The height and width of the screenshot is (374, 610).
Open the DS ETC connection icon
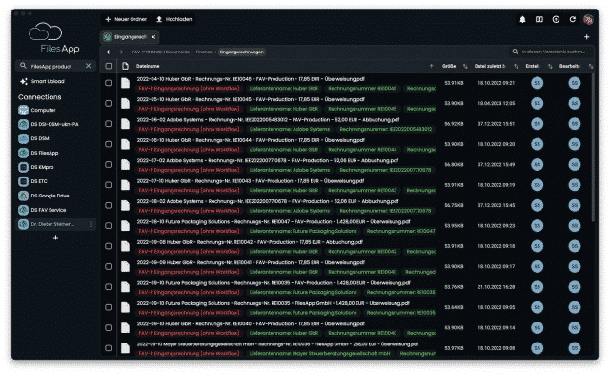[x=23, y=181]
